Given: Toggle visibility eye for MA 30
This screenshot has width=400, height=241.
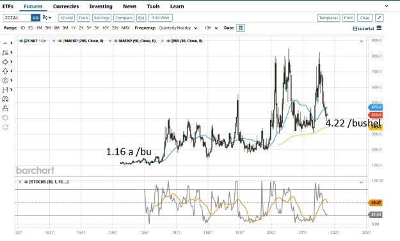Looking at the screenshot, I should tap(168, 41).
